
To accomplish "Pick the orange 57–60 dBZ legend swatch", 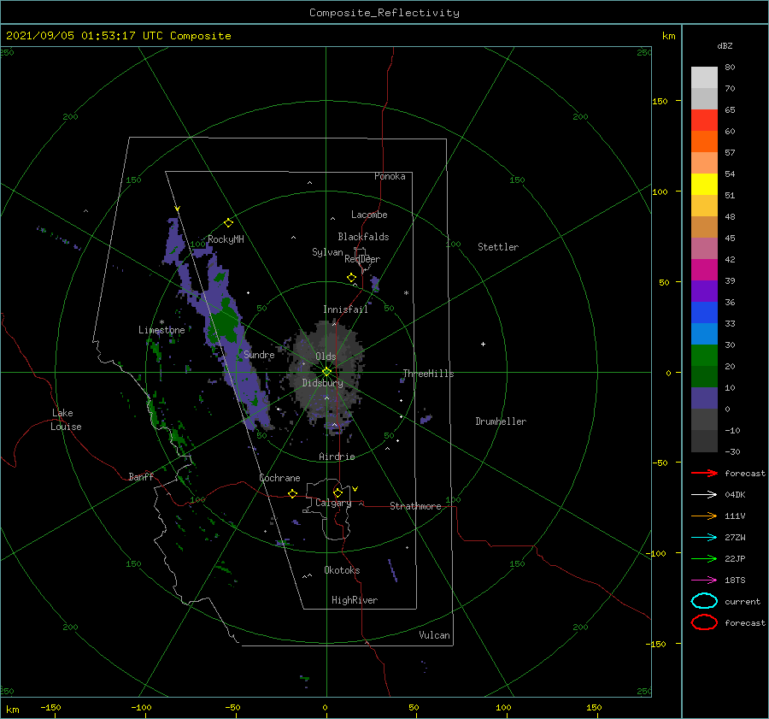I will coord(704,142).
